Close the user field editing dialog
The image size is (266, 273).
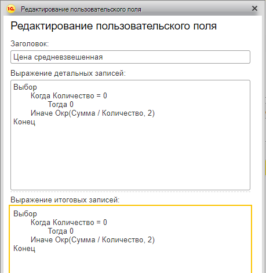click(x=254, y=9)
